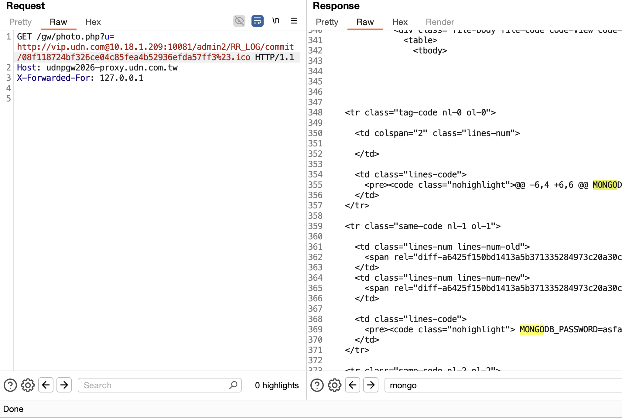The height and width of the screenshot is (418, 622).
Task: Open Request search help icon
Action: tap(10, 385)
